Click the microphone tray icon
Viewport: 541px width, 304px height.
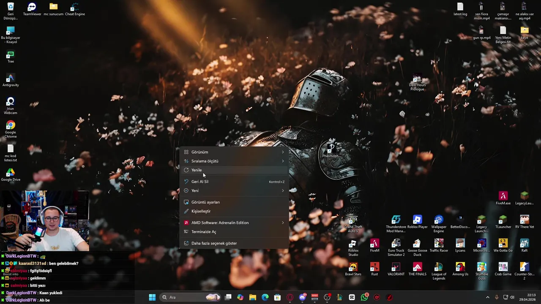click(497, 297)
